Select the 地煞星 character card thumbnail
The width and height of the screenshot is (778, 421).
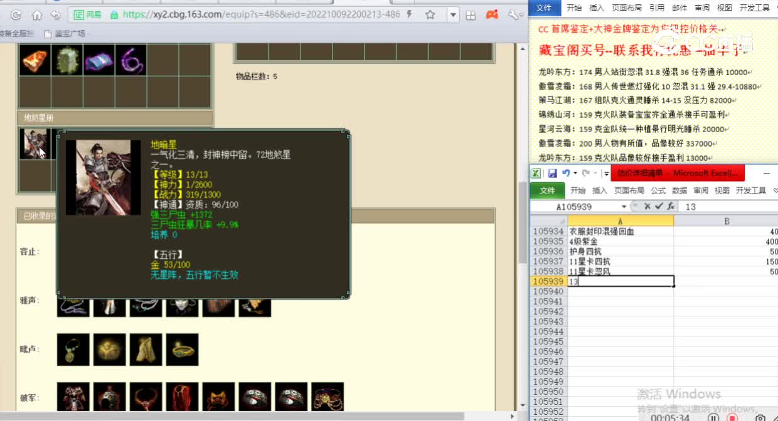tap(35, 144)
